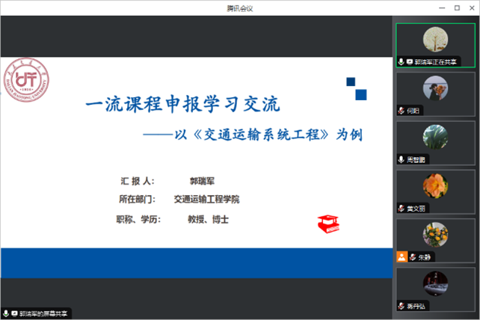
Task: Select 朱静's video thumbnail
Action: [x=435, y=235]
